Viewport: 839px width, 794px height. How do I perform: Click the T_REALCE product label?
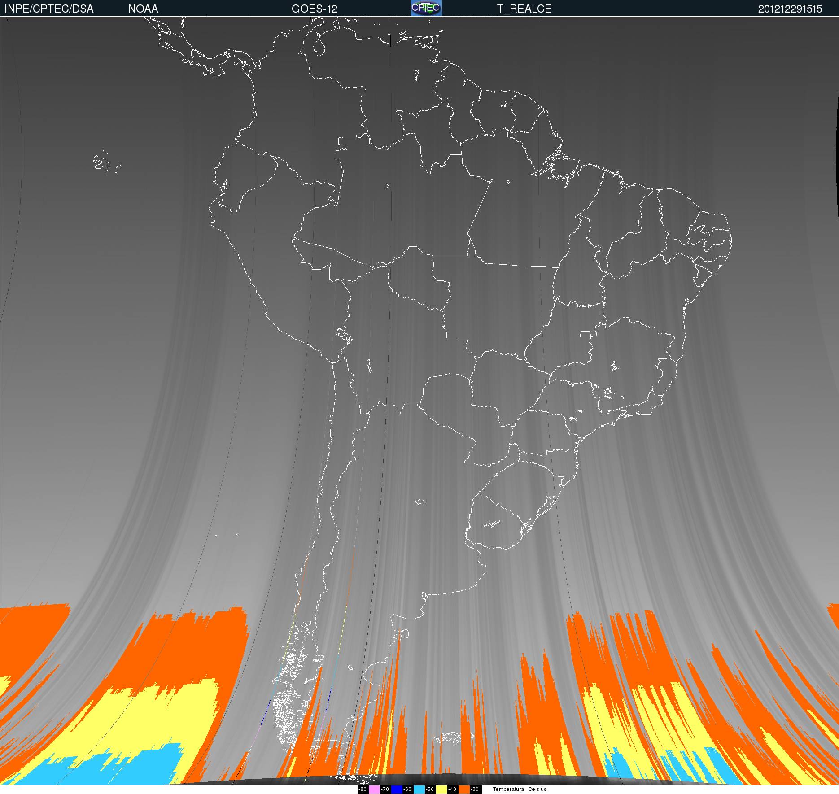coord(524,9)
